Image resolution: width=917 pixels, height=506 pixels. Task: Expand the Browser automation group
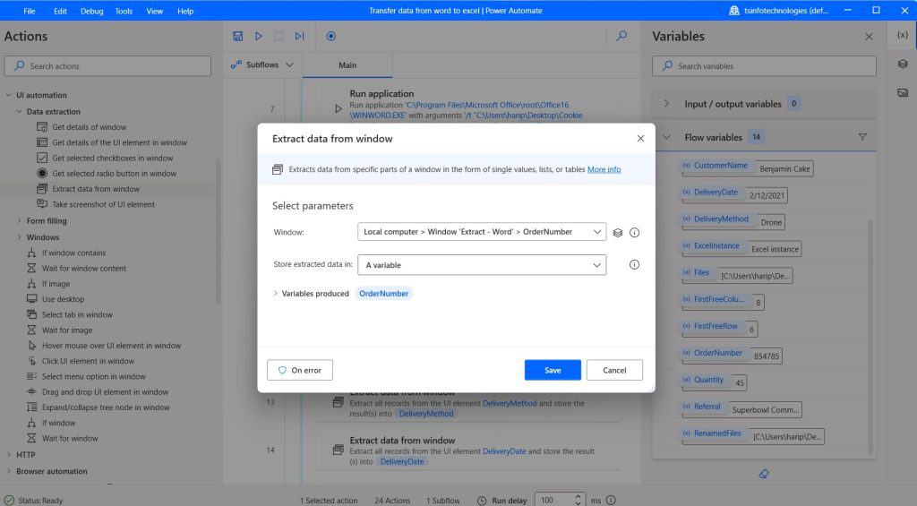[x=9, y=471]
